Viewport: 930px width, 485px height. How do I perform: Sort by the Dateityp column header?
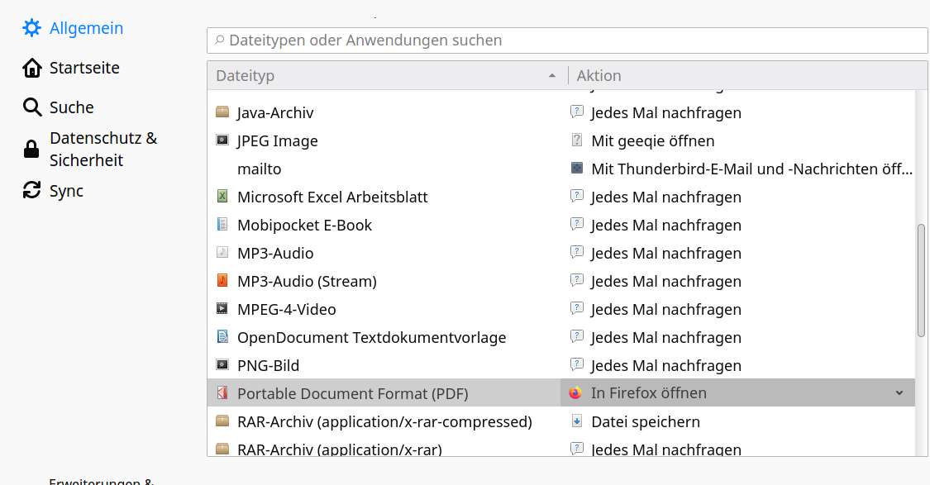(x=380, y=76)
